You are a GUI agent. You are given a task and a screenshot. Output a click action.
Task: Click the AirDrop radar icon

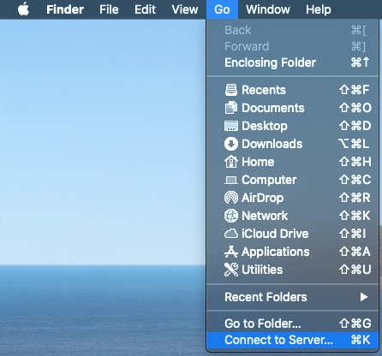coord(231,198)
